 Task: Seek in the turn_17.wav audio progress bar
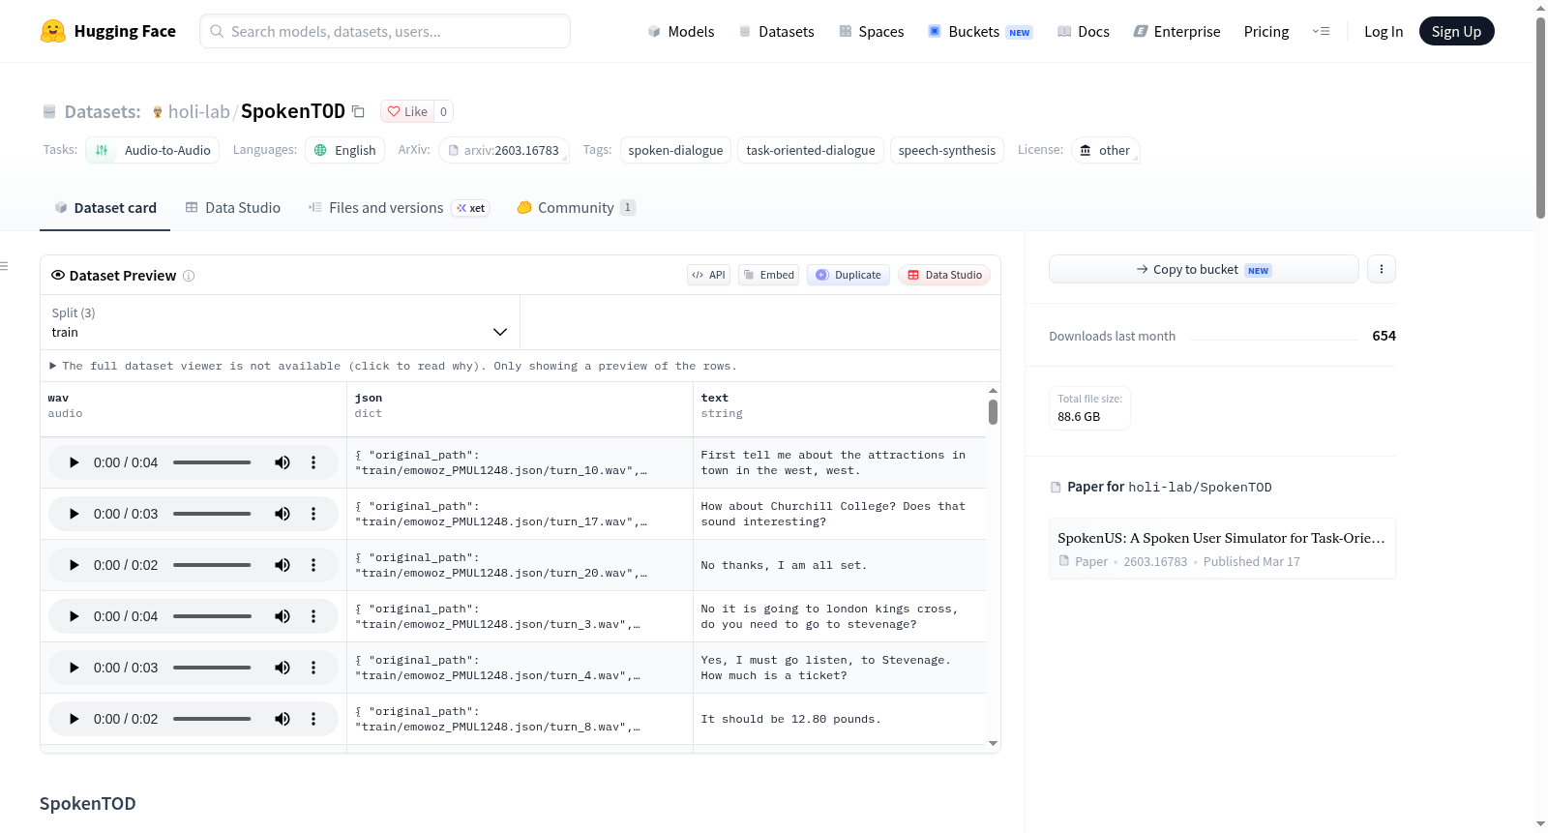(x=212, y=514)
